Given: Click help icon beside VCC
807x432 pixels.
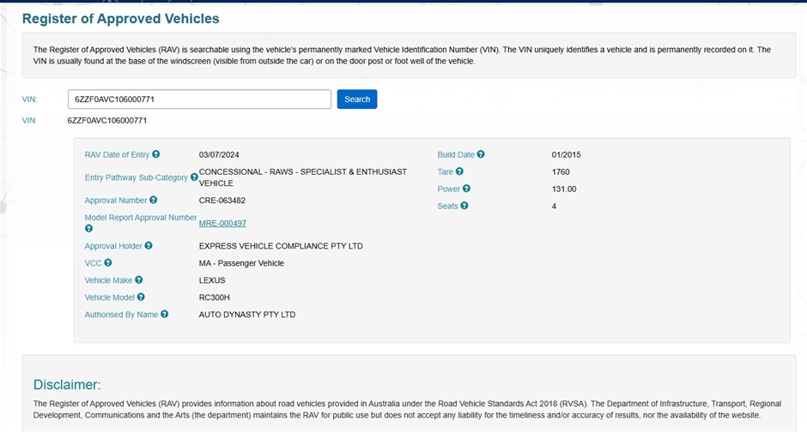Looking at the screenshot, I should pos(108,263).
